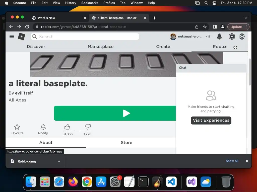The image size is (257, 192).
Task: Close the What's New tab
Action: click(x=85, y=18)
